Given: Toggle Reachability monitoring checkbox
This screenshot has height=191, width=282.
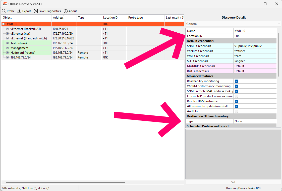Looking at the screenshot, I should point(237,81).
